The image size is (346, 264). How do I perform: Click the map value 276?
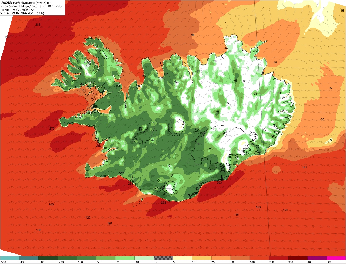(x=8, y=37)
